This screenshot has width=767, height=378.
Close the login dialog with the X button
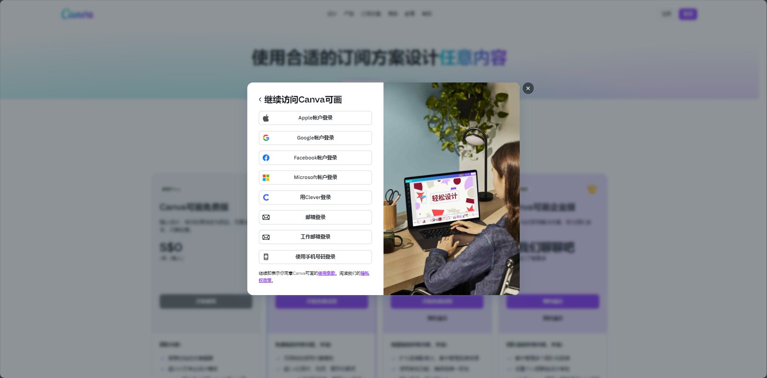pos(528,88)
